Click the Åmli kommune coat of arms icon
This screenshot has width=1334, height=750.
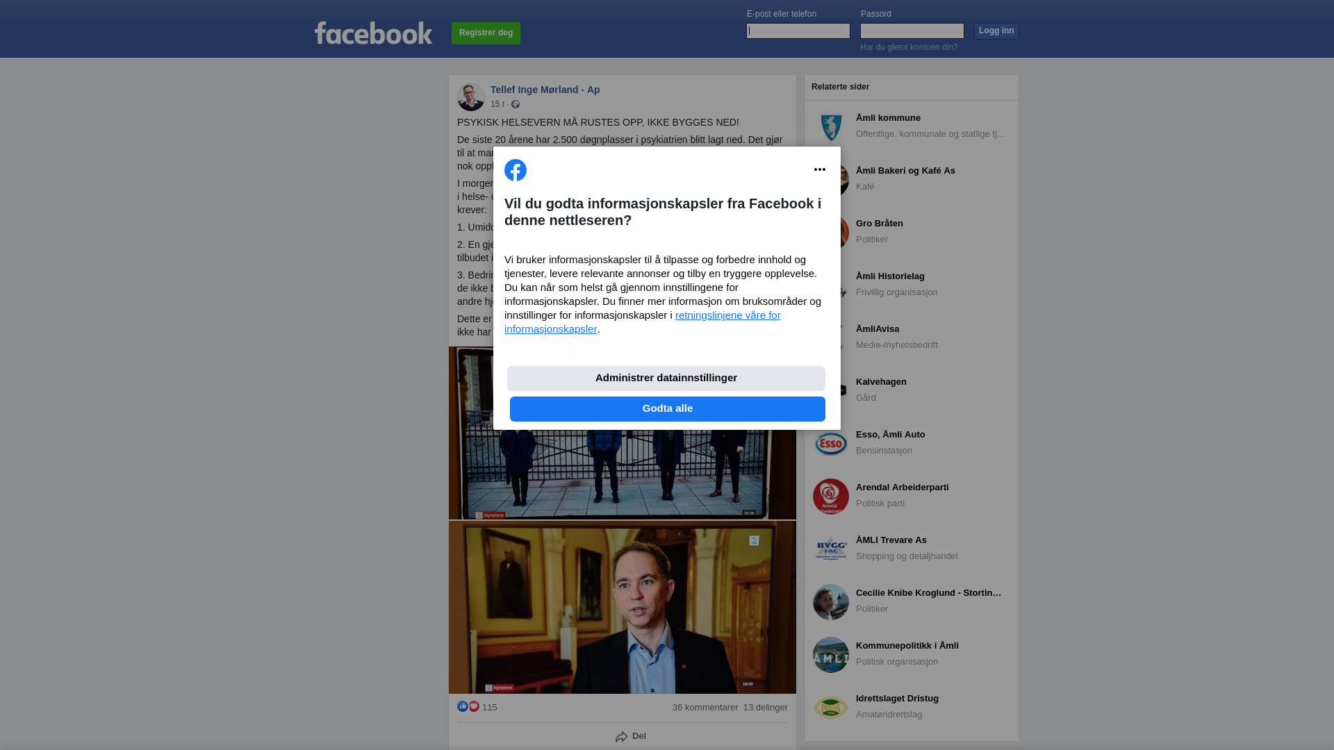pos(831,127)
